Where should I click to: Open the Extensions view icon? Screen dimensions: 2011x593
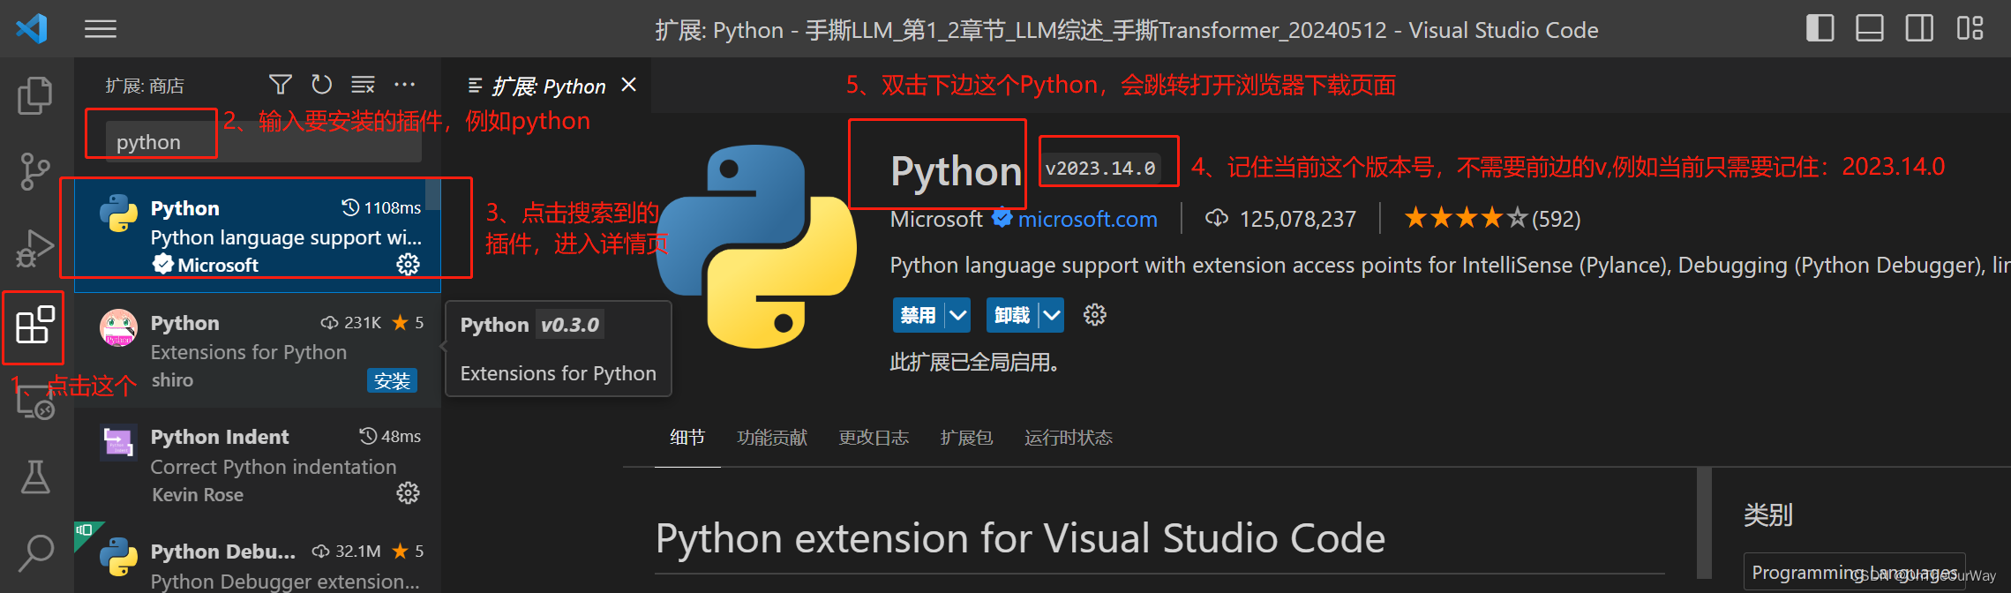tap(35, 325)
